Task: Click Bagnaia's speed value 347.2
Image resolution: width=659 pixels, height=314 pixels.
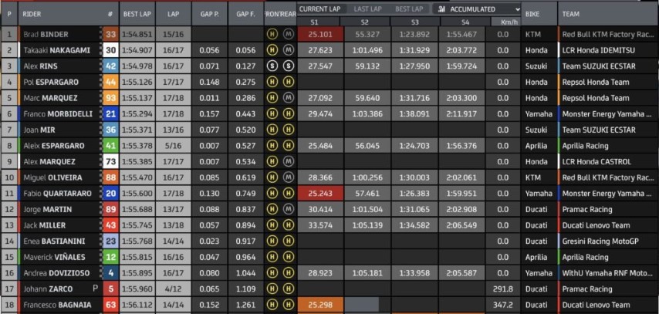Action: point(503,305)
